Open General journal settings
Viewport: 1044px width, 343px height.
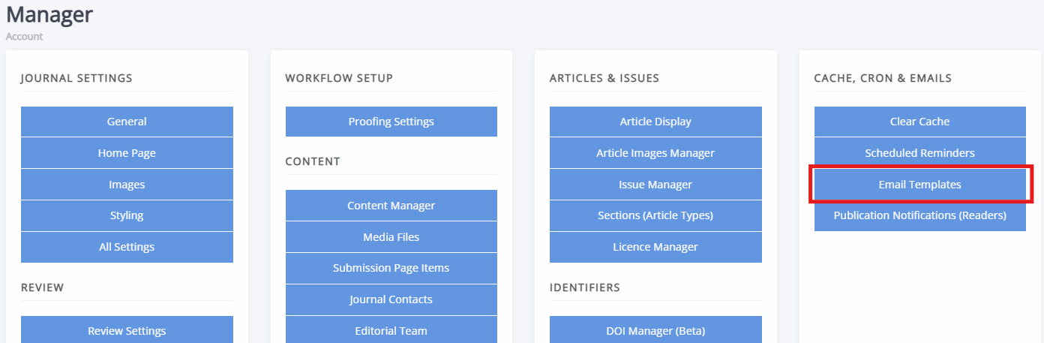127,122
